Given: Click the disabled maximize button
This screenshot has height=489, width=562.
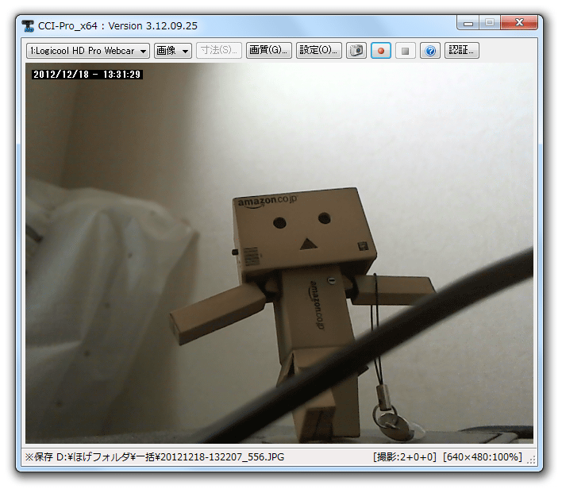Looking at the screenshot, I should 490,22.
